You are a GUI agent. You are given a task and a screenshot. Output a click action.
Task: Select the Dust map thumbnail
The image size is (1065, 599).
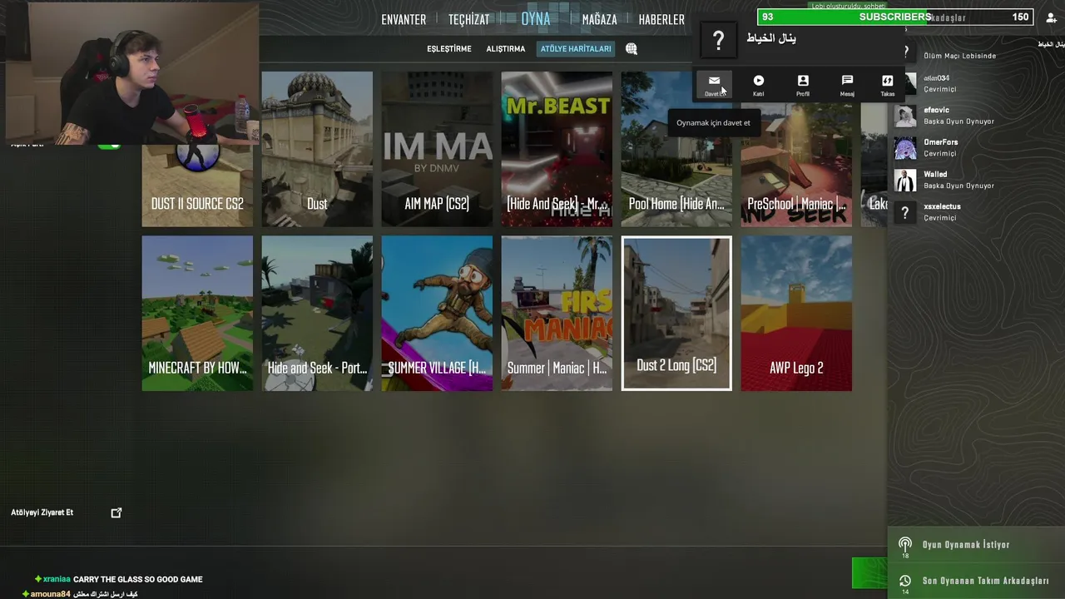317,149
